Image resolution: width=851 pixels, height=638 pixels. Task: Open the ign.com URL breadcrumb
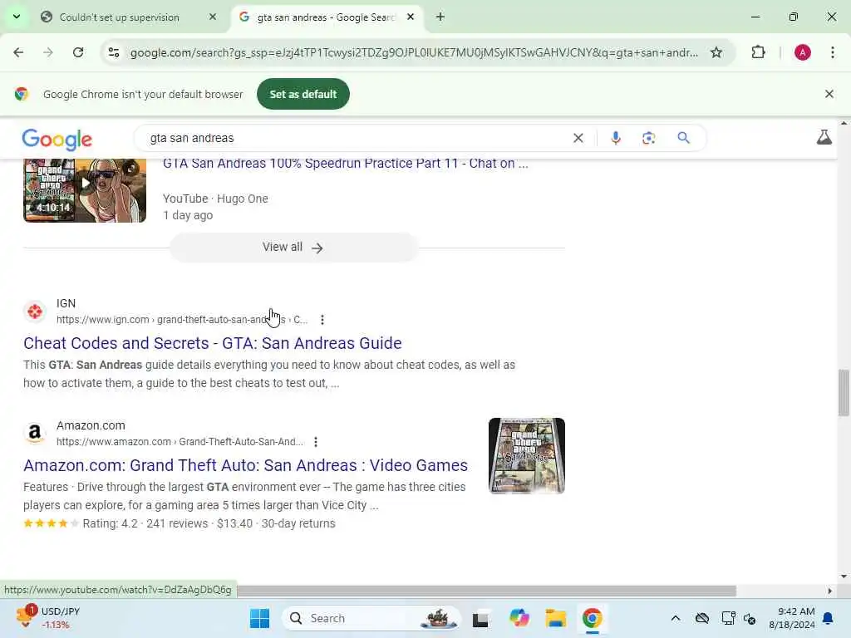coord(182,320)
